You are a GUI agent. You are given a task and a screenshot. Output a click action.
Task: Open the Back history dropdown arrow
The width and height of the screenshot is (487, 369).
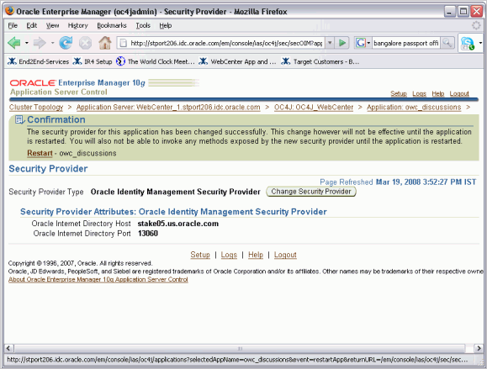click(27, 43)
